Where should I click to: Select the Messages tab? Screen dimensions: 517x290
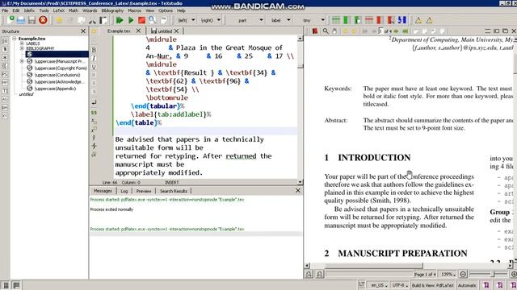click(103, 191)
